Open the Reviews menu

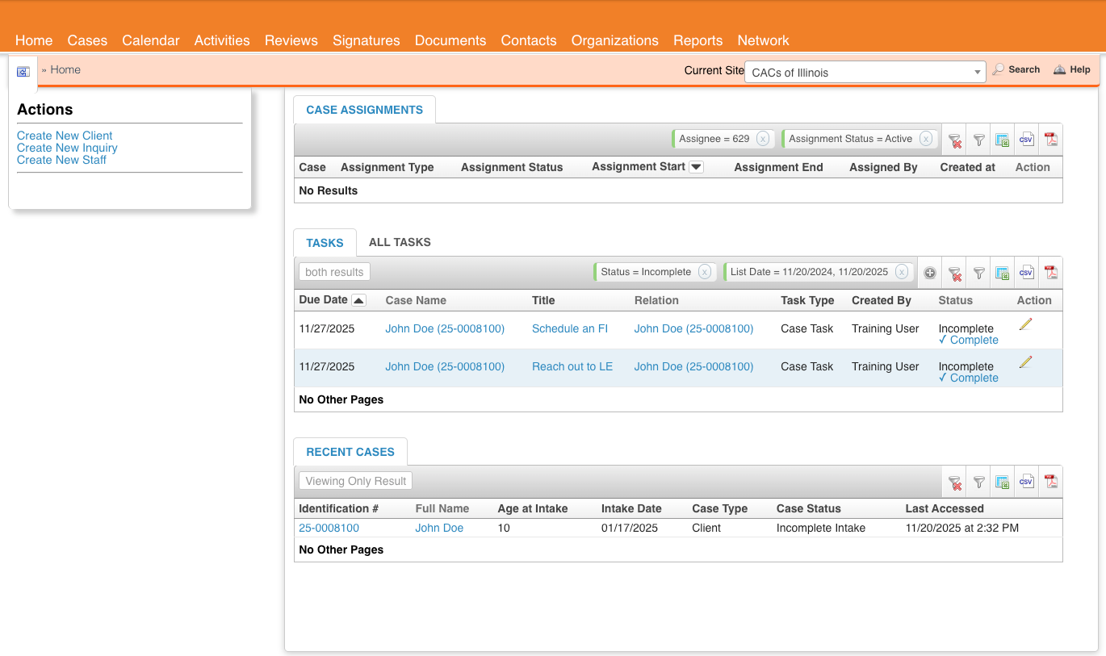(291, 40)
